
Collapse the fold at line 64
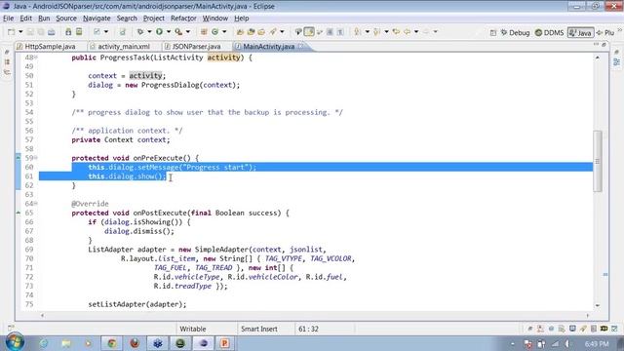[x=36, y=204]
